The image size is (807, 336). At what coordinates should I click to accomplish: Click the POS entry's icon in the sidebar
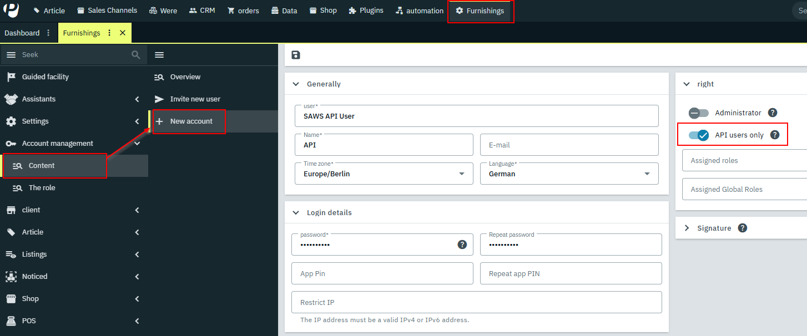click(11, 320)
